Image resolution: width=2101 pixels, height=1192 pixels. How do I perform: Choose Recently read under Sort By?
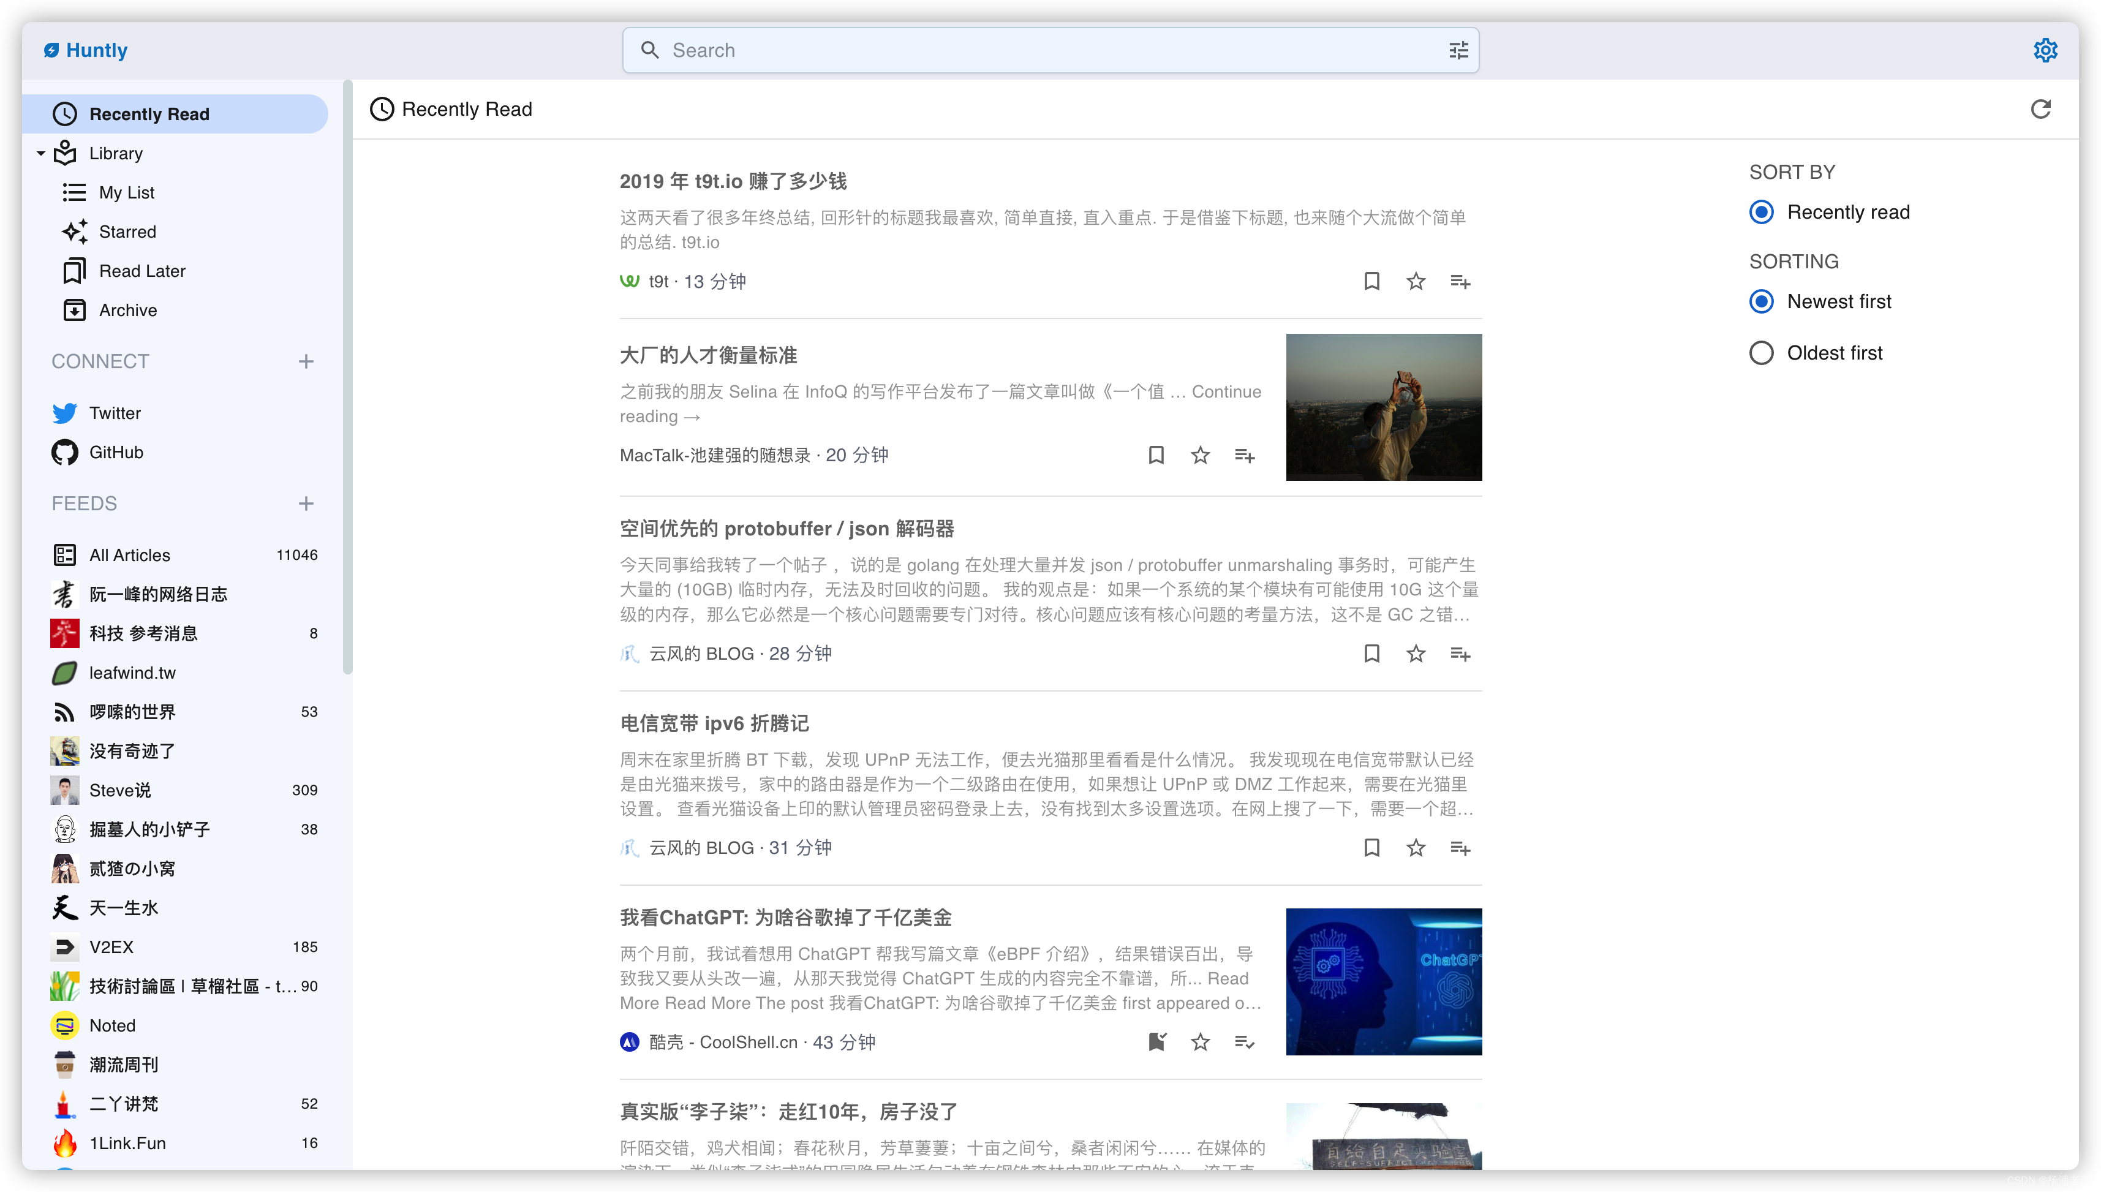tap(1761, 211)
